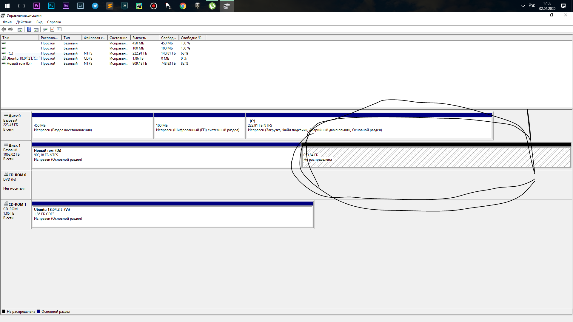Select the Новый том (D:) list row
This screenshot has height=322, width=573.
[x=103, y=64]
